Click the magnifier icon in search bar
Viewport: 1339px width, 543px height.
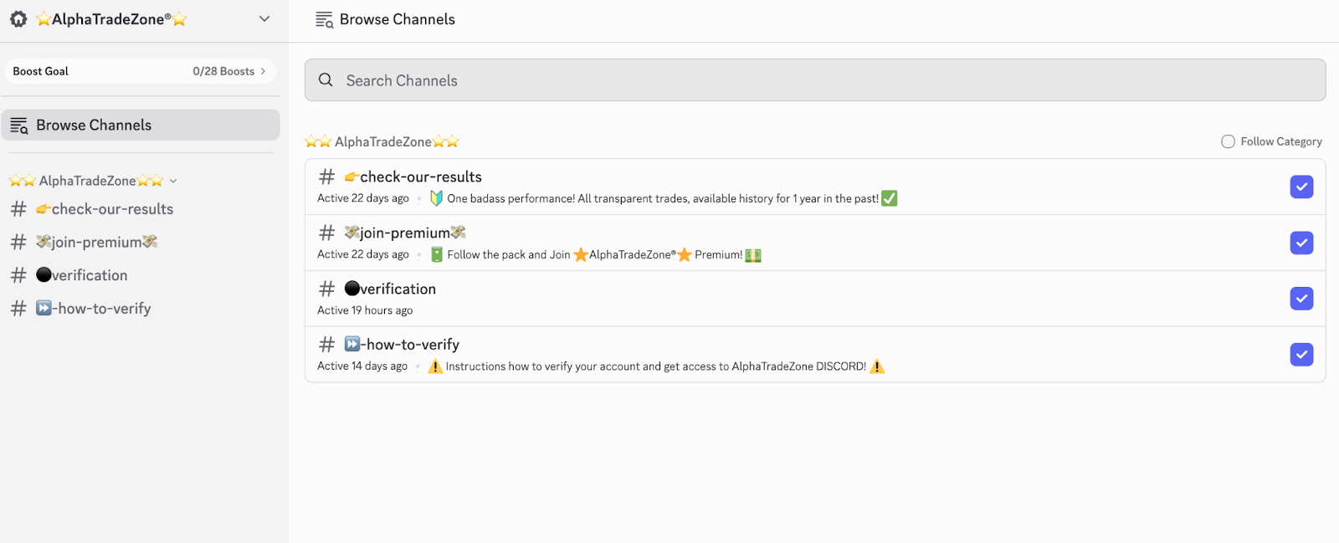[x=326, y=79]
